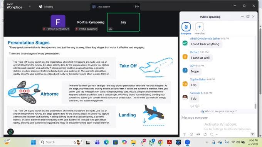Select the AO avatar of Abati
Screen dimensions: 262x147
pos(185,43)
